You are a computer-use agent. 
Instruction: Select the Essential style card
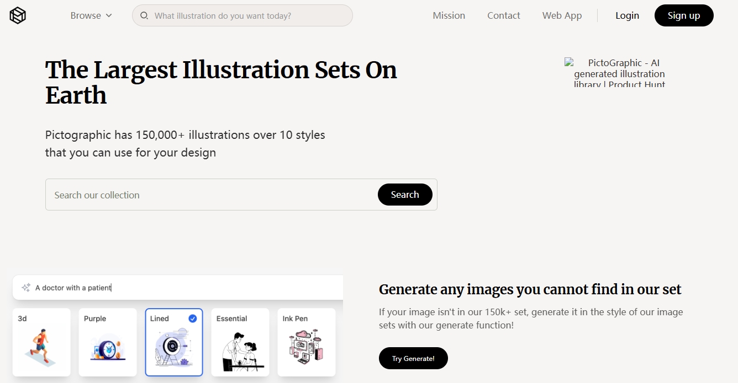point(240,342)
